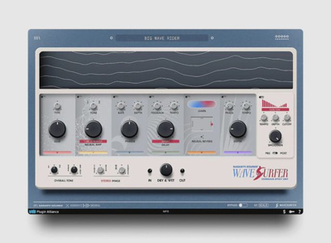The width and height of the screenshot is (331, 243).
Task: Click the next preset arrow right of preset name
Action: click(212, 38)
